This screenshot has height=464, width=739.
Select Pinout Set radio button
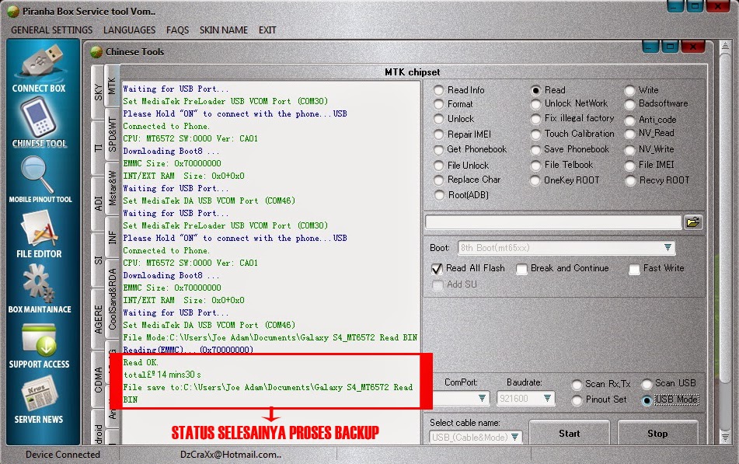tap(577, 399)
